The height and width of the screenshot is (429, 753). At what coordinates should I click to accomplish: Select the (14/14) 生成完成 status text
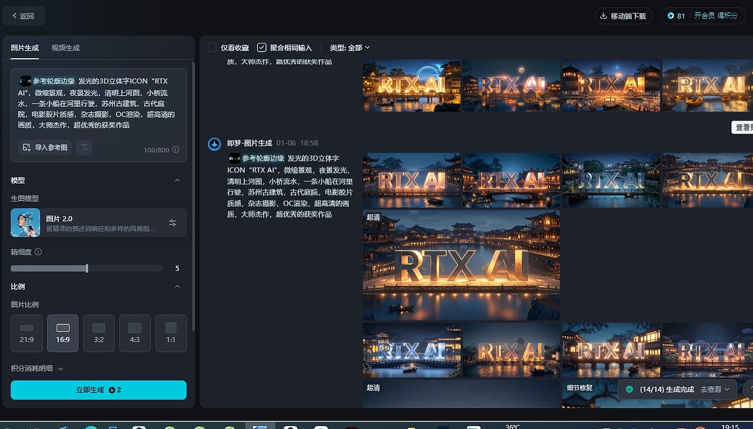(667, 390)
